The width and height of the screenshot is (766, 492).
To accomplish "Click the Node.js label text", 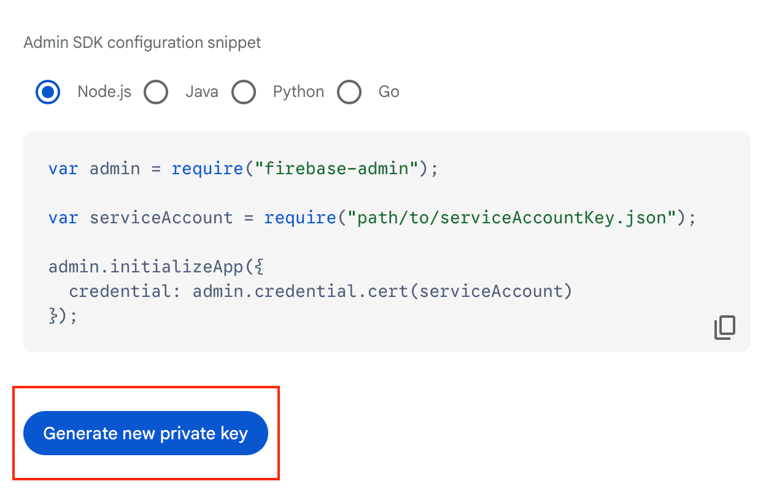I will [x=104, y=91].
